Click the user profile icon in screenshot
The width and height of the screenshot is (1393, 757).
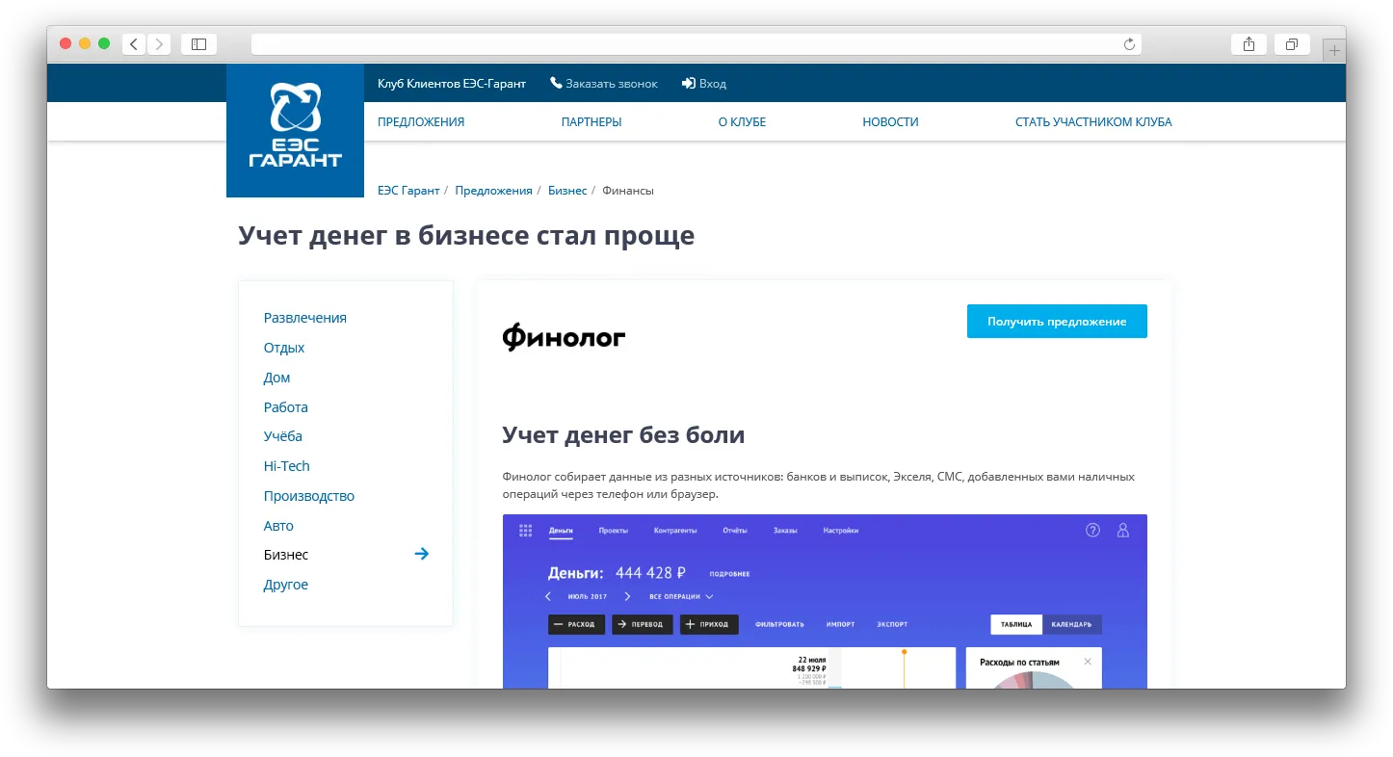click(x=1122, y=530)
